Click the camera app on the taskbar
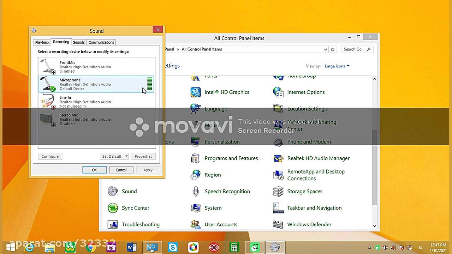The image size is (452, 254). [x=111, y=247]
